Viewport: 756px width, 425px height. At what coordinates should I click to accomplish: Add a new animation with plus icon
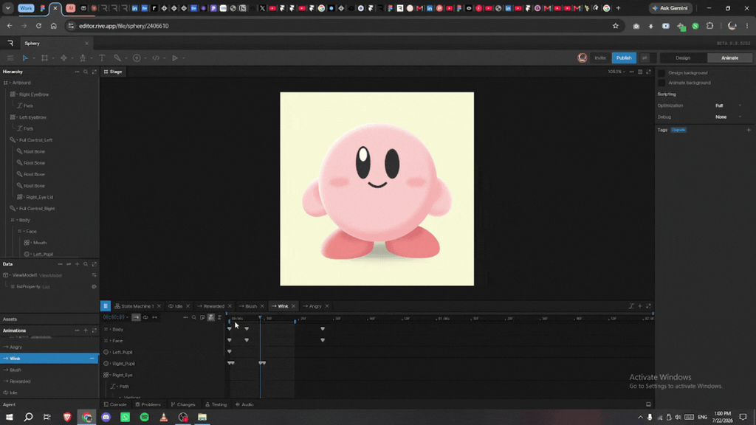coord(86,331)
